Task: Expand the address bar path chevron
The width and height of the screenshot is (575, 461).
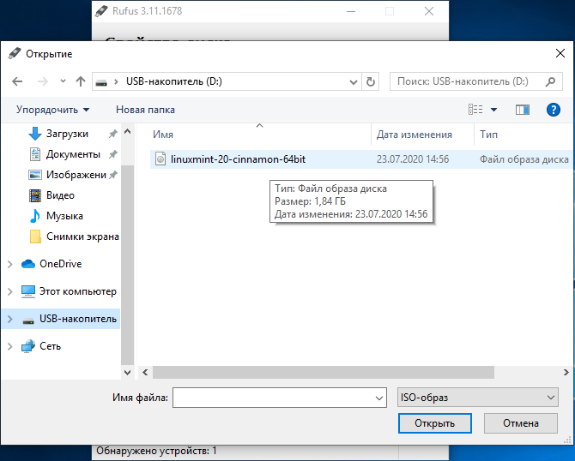Action: tap(116, 81)
